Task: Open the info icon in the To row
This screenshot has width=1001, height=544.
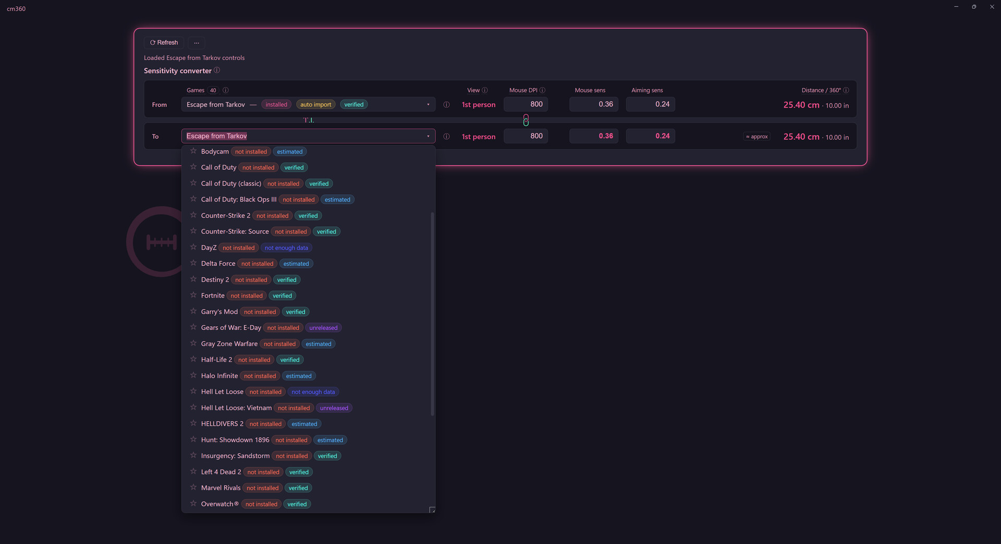Action: [x=447, y=137]
